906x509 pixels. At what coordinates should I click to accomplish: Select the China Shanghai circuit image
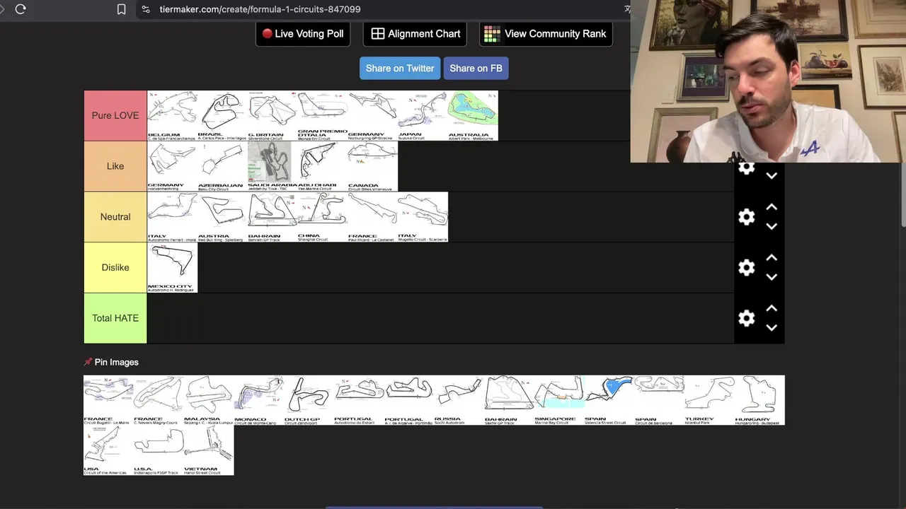pyautogui.click(x=323, y=217)
